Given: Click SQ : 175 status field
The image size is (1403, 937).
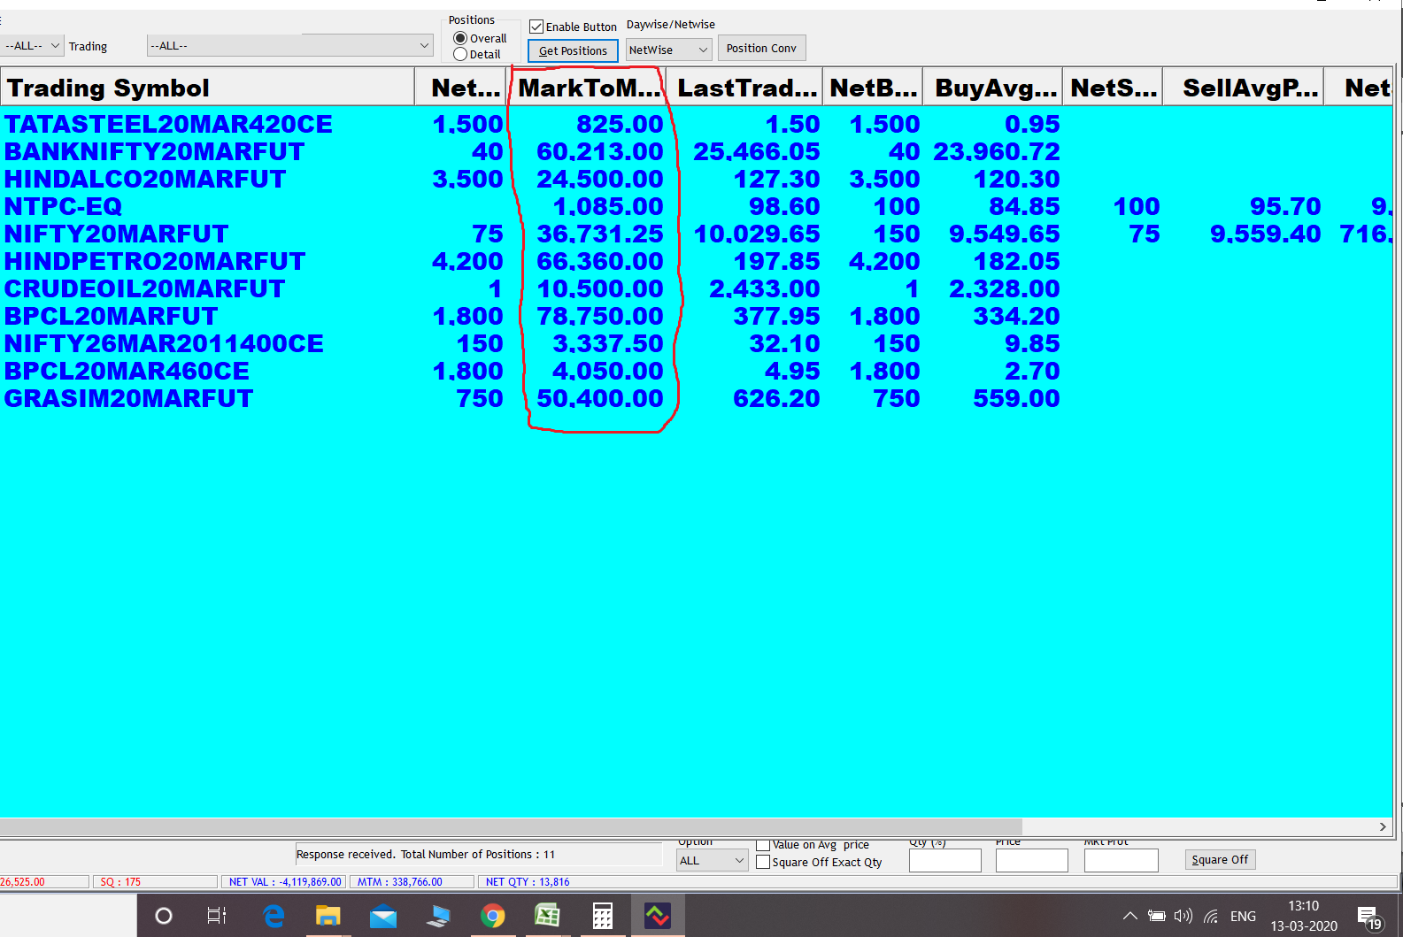Looking at the screenshot, I should click(x=154, y=882).
